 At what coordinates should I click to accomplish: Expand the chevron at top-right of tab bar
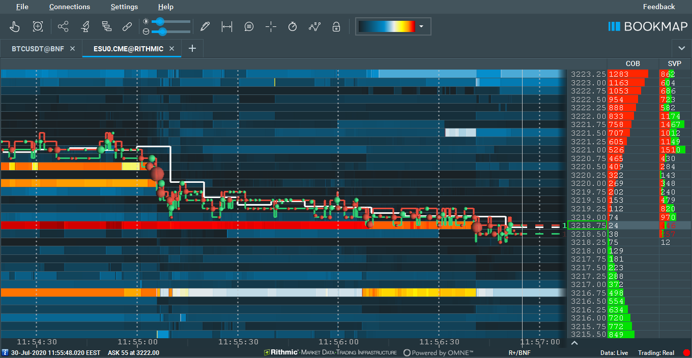pos(682,48)
